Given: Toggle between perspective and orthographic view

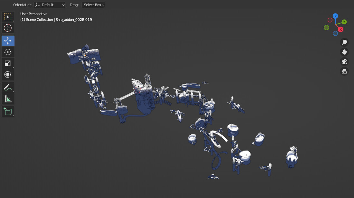Looking at the screenshot, I should click(x=344, y=71).
